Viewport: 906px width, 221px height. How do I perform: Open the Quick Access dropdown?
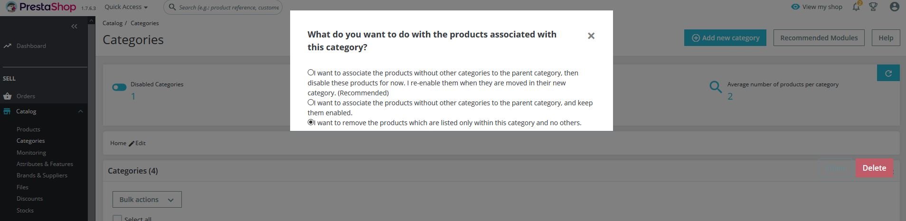click(126, 7)
